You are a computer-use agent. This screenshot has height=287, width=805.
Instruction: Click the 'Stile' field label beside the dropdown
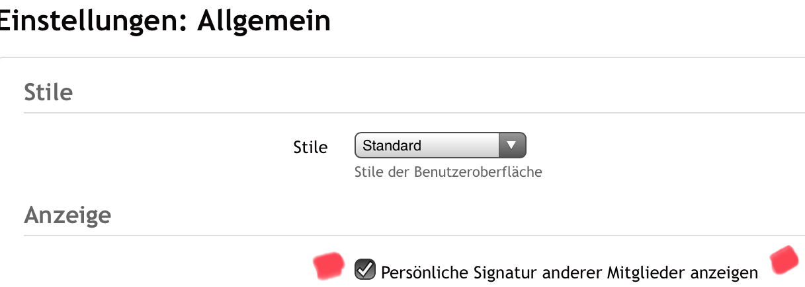pos(310,147)
